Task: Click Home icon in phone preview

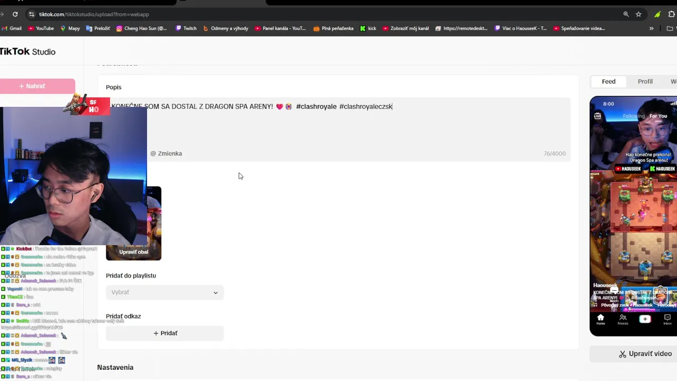Action: [x=600, y=320]
